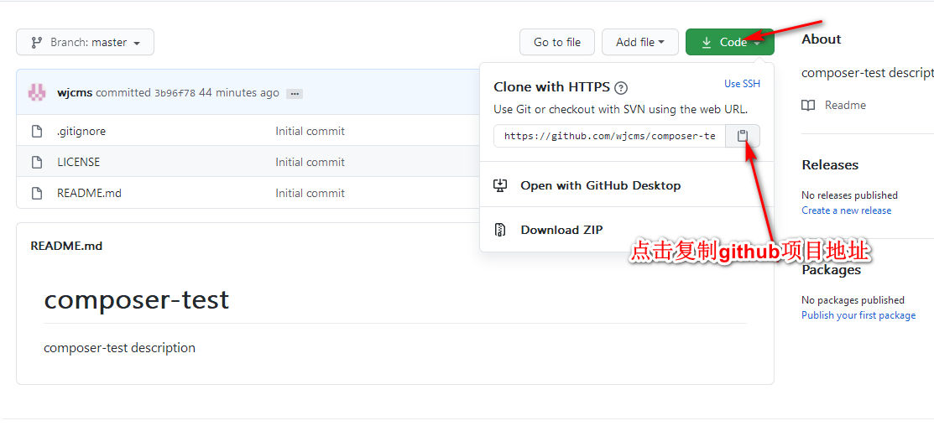Click the README.md panel header title
The width and height of the screenshot is (934, 426).
coord(66,246)
